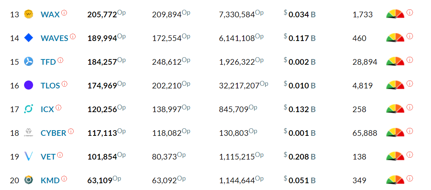
Task: Click the gauge meter in TFD row
Action: pyautogui.click(x=395, y=61)
